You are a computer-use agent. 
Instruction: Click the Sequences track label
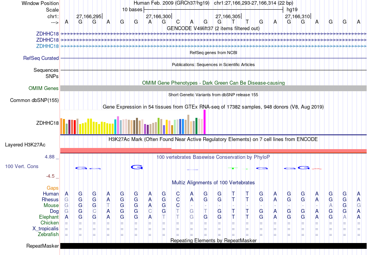46,70
